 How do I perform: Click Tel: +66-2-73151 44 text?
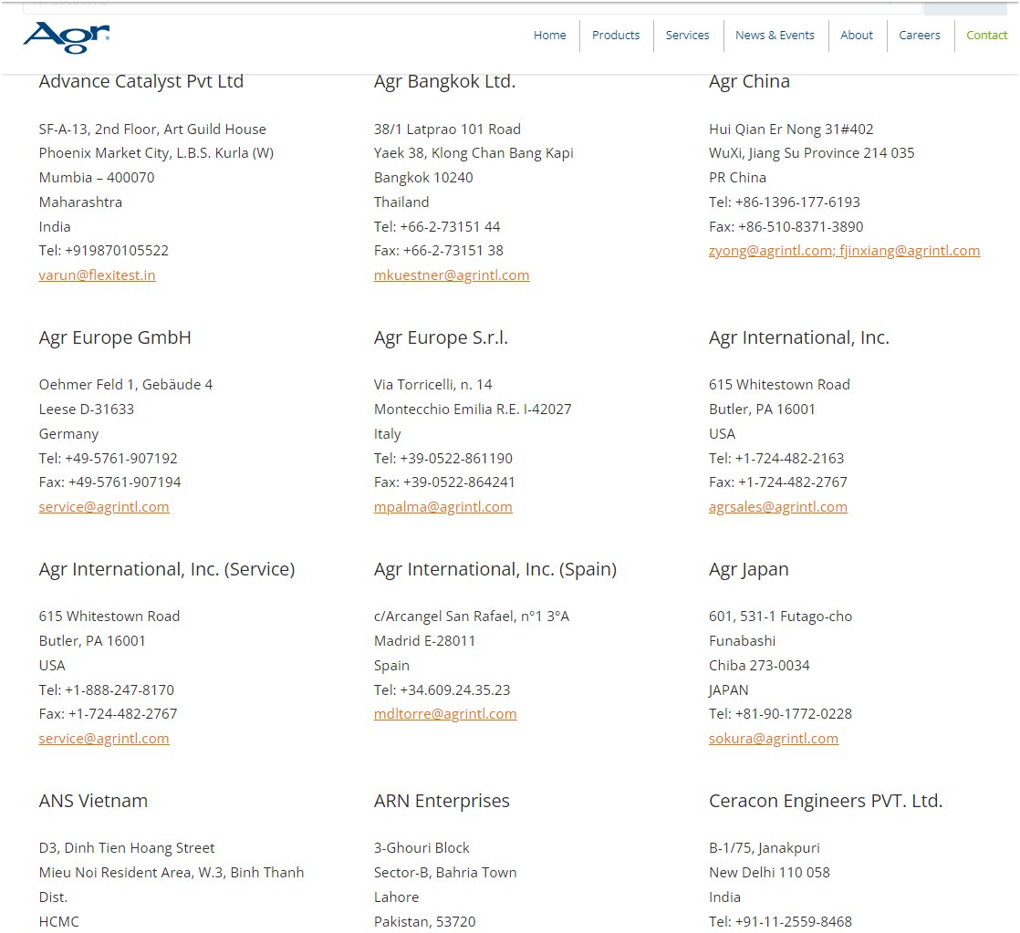click(x=437, y=227)
